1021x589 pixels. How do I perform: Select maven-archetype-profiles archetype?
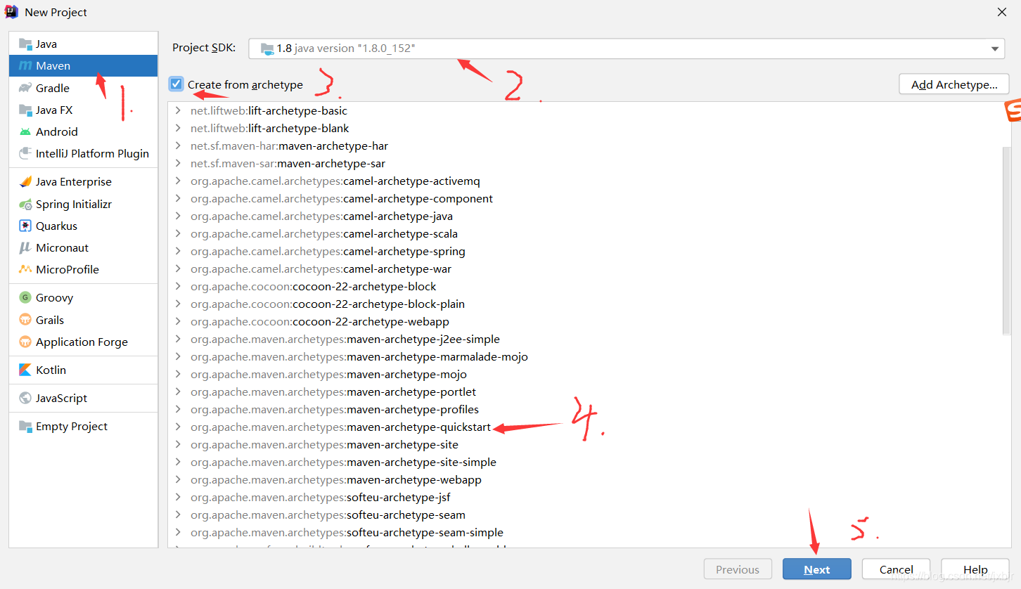pos(335,409)
